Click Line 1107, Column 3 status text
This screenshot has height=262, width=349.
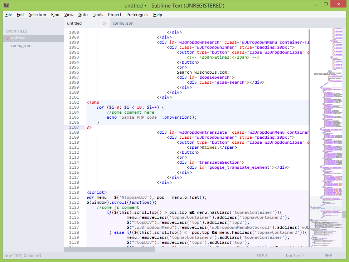(23, 256)
